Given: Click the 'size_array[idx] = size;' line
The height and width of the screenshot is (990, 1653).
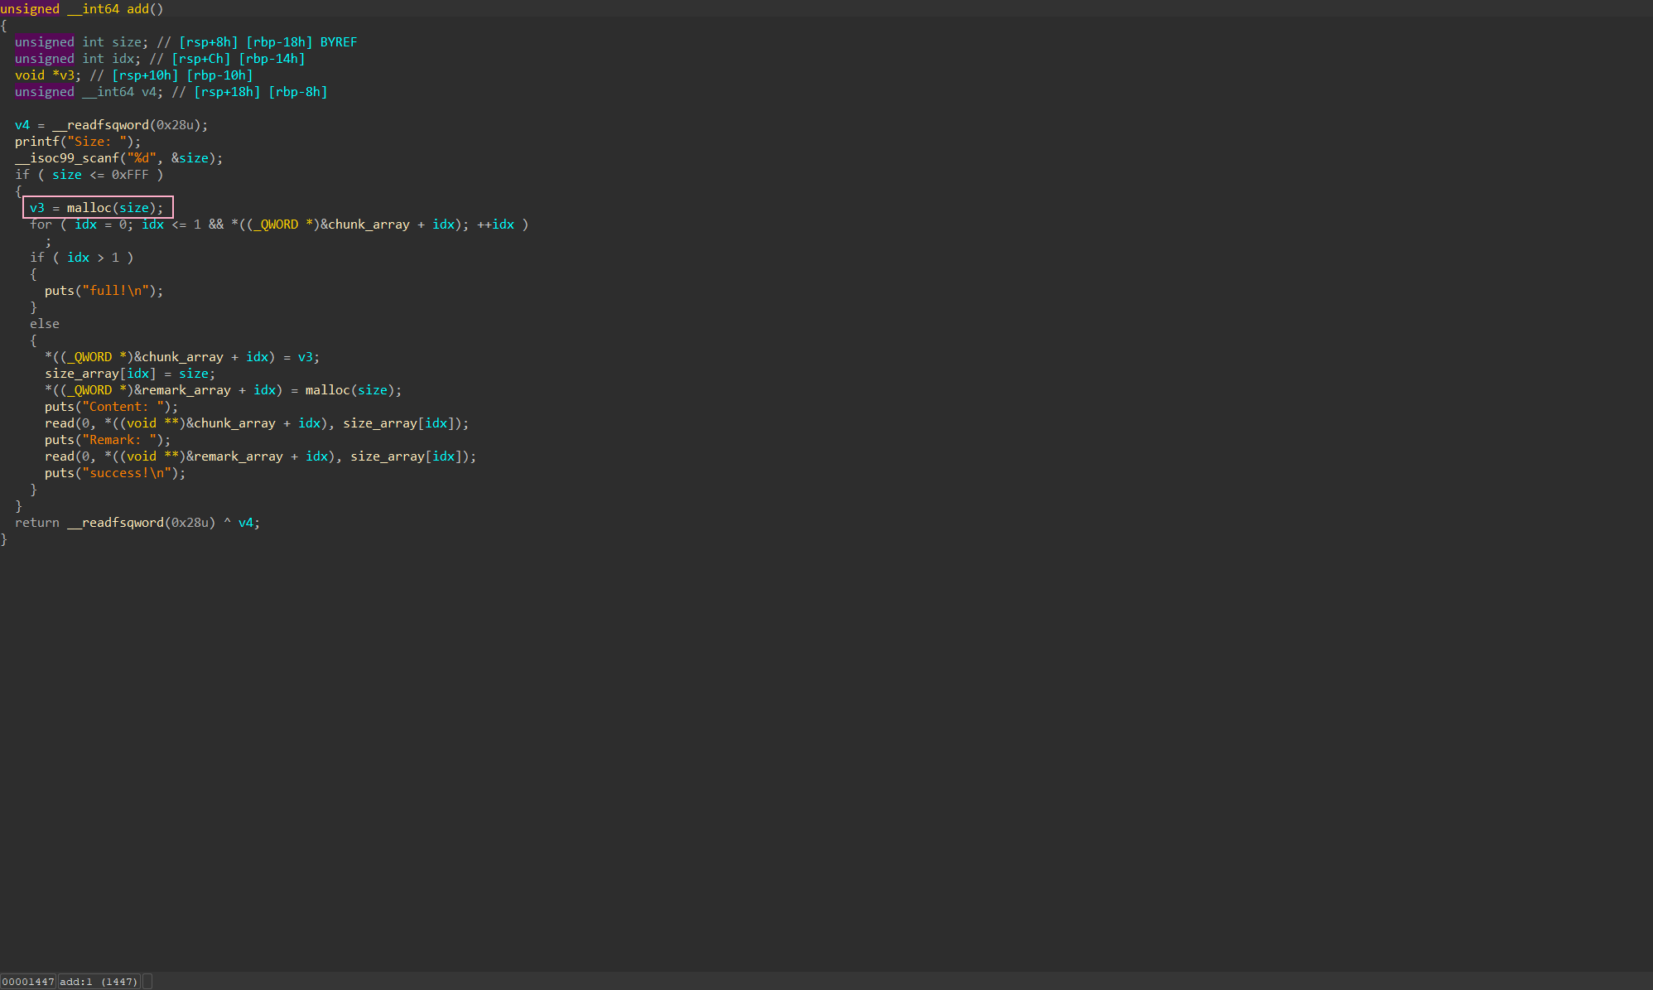Looking at the screenshot, I should click(130, 374).
